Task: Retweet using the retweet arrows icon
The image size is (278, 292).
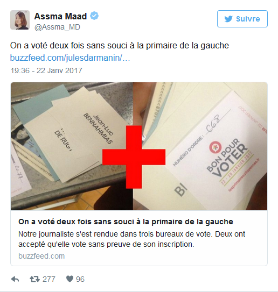Action: click(34, 279)
